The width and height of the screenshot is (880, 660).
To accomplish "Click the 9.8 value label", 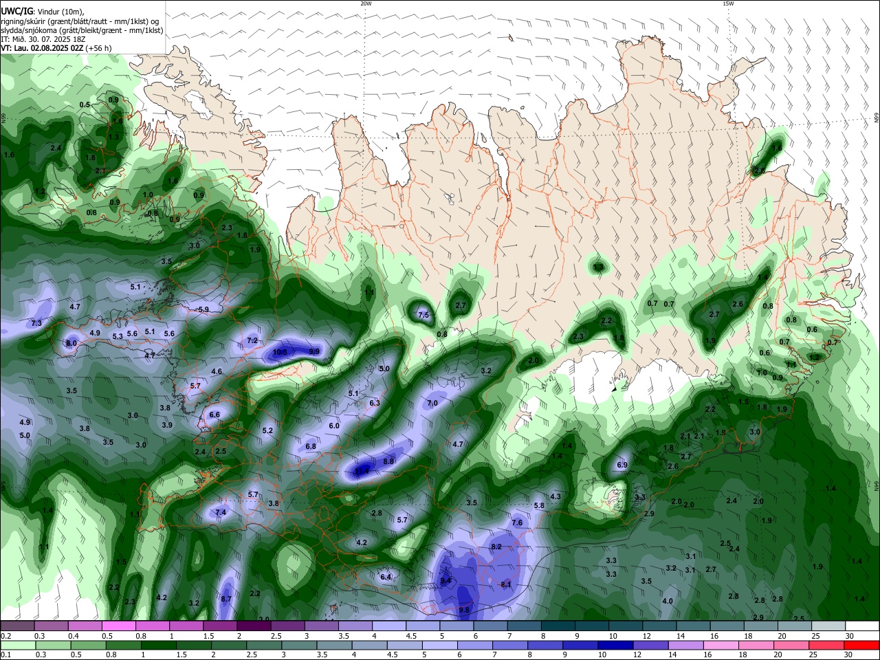I will pyautogui.click(x=464, y=610).
